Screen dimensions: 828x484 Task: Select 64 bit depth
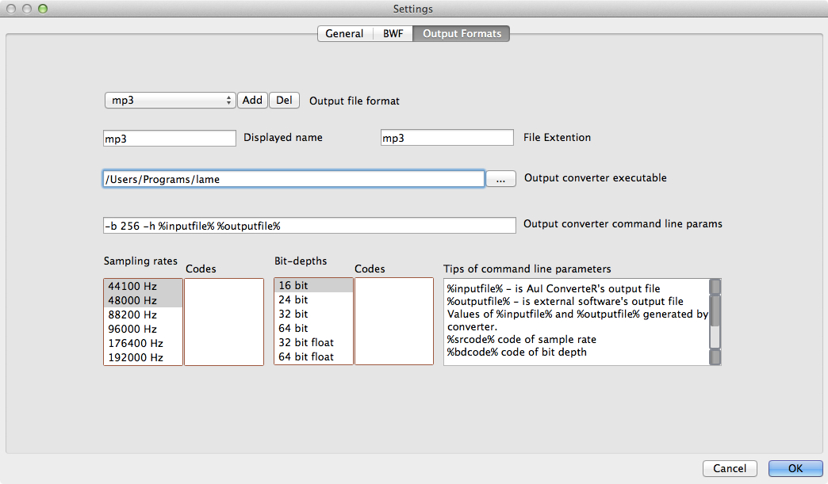(313, 328)
